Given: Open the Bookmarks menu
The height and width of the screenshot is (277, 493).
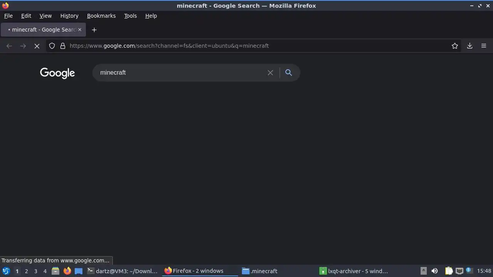Looking at the screenshot, I should 101,16.
